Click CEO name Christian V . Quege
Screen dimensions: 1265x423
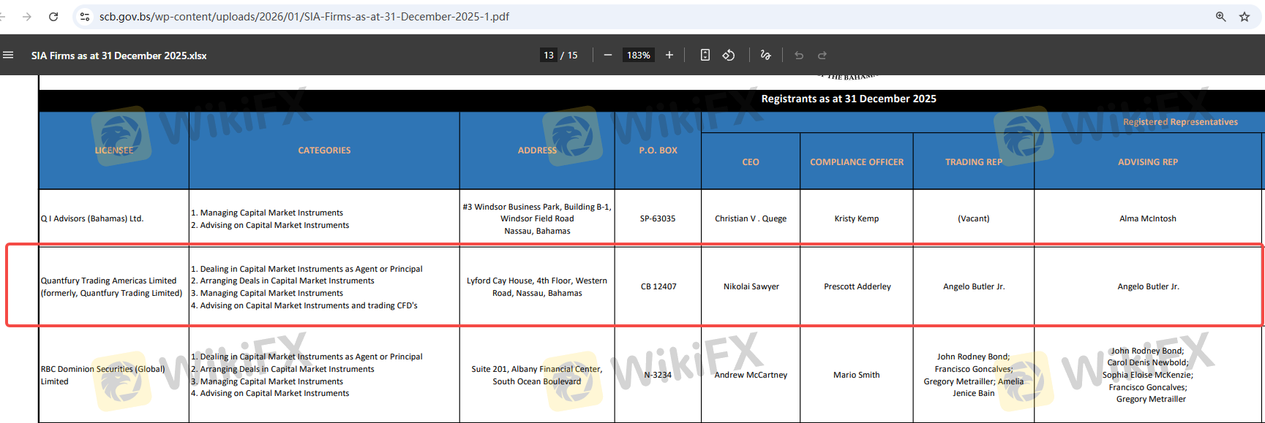tap(751, 218)
